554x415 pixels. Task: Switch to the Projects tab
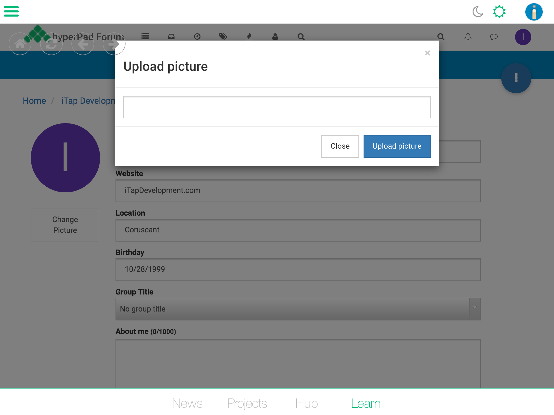pos(247,403)
